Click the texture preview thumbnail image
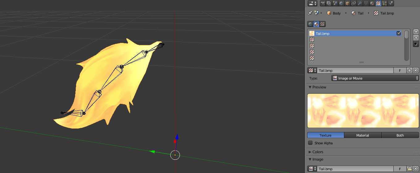Image resolution: width=420 pixels, height=173 pixels. click(x=363, y=111)
